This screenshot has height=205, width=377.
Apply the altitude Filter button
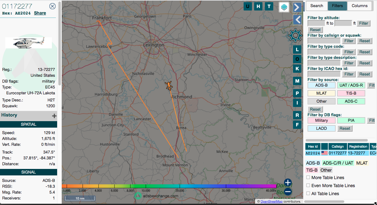point(363,23)
